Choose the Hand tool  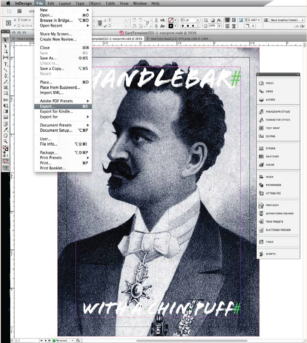(x=6, y=135)
